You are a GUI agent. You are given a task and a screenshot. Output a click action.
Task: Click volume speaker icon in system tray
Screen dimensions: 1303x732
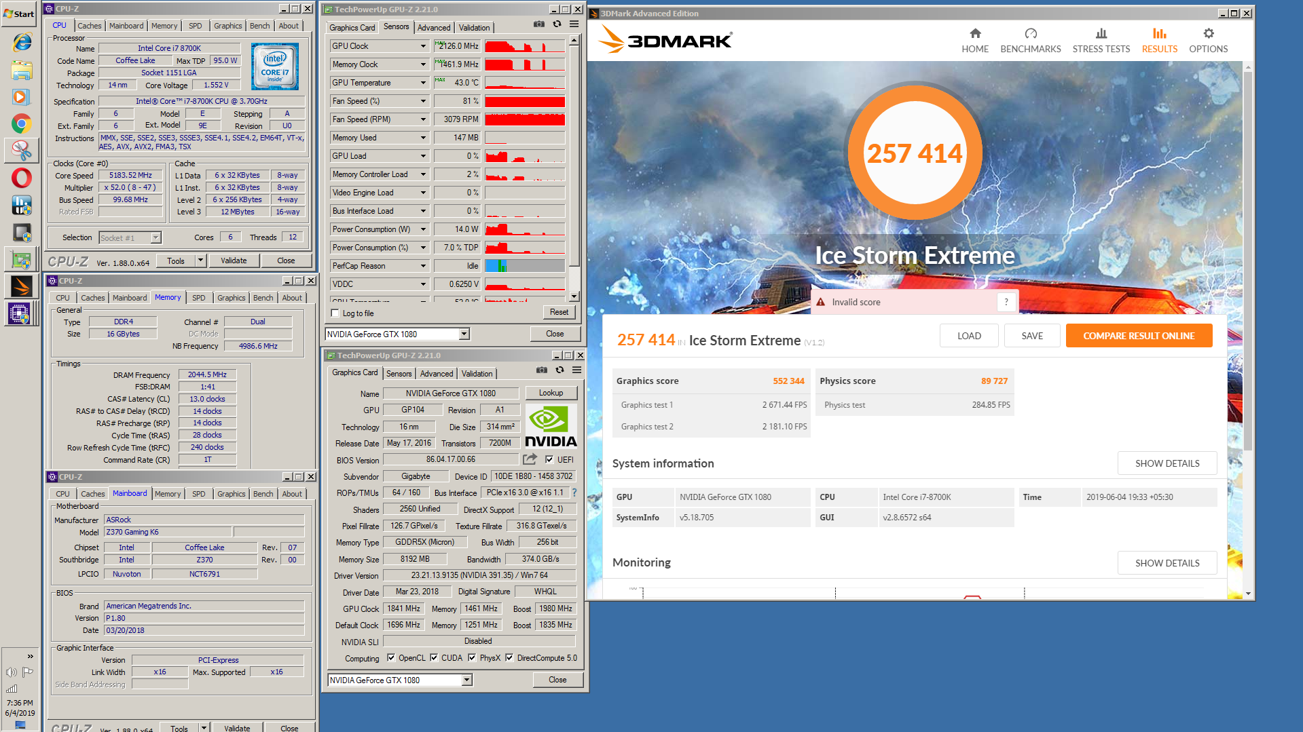(x=11, y=672)
